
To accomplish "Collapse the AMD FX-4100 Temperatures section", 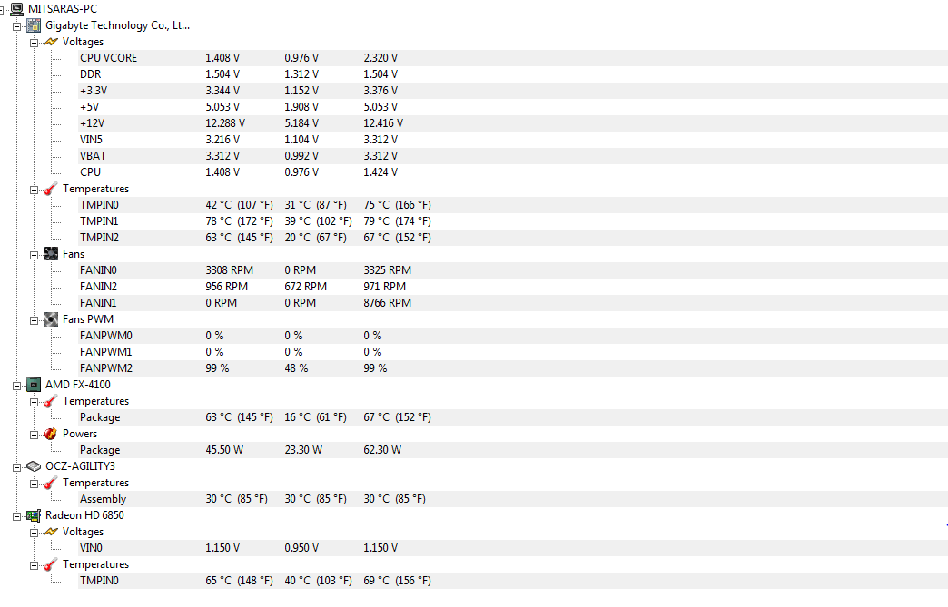I will [34, 402].
